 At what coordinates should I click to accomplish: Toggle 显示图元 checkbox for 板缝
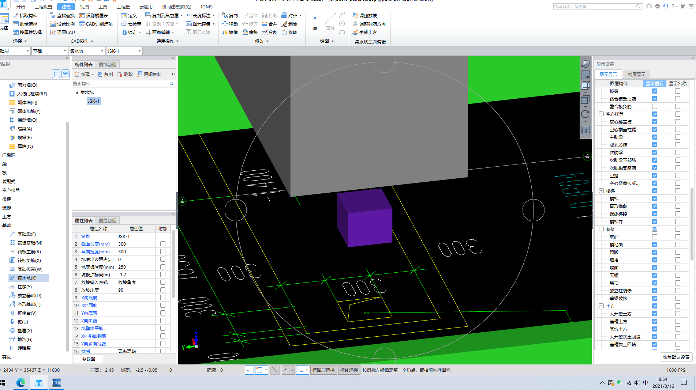tap(655, 91)
